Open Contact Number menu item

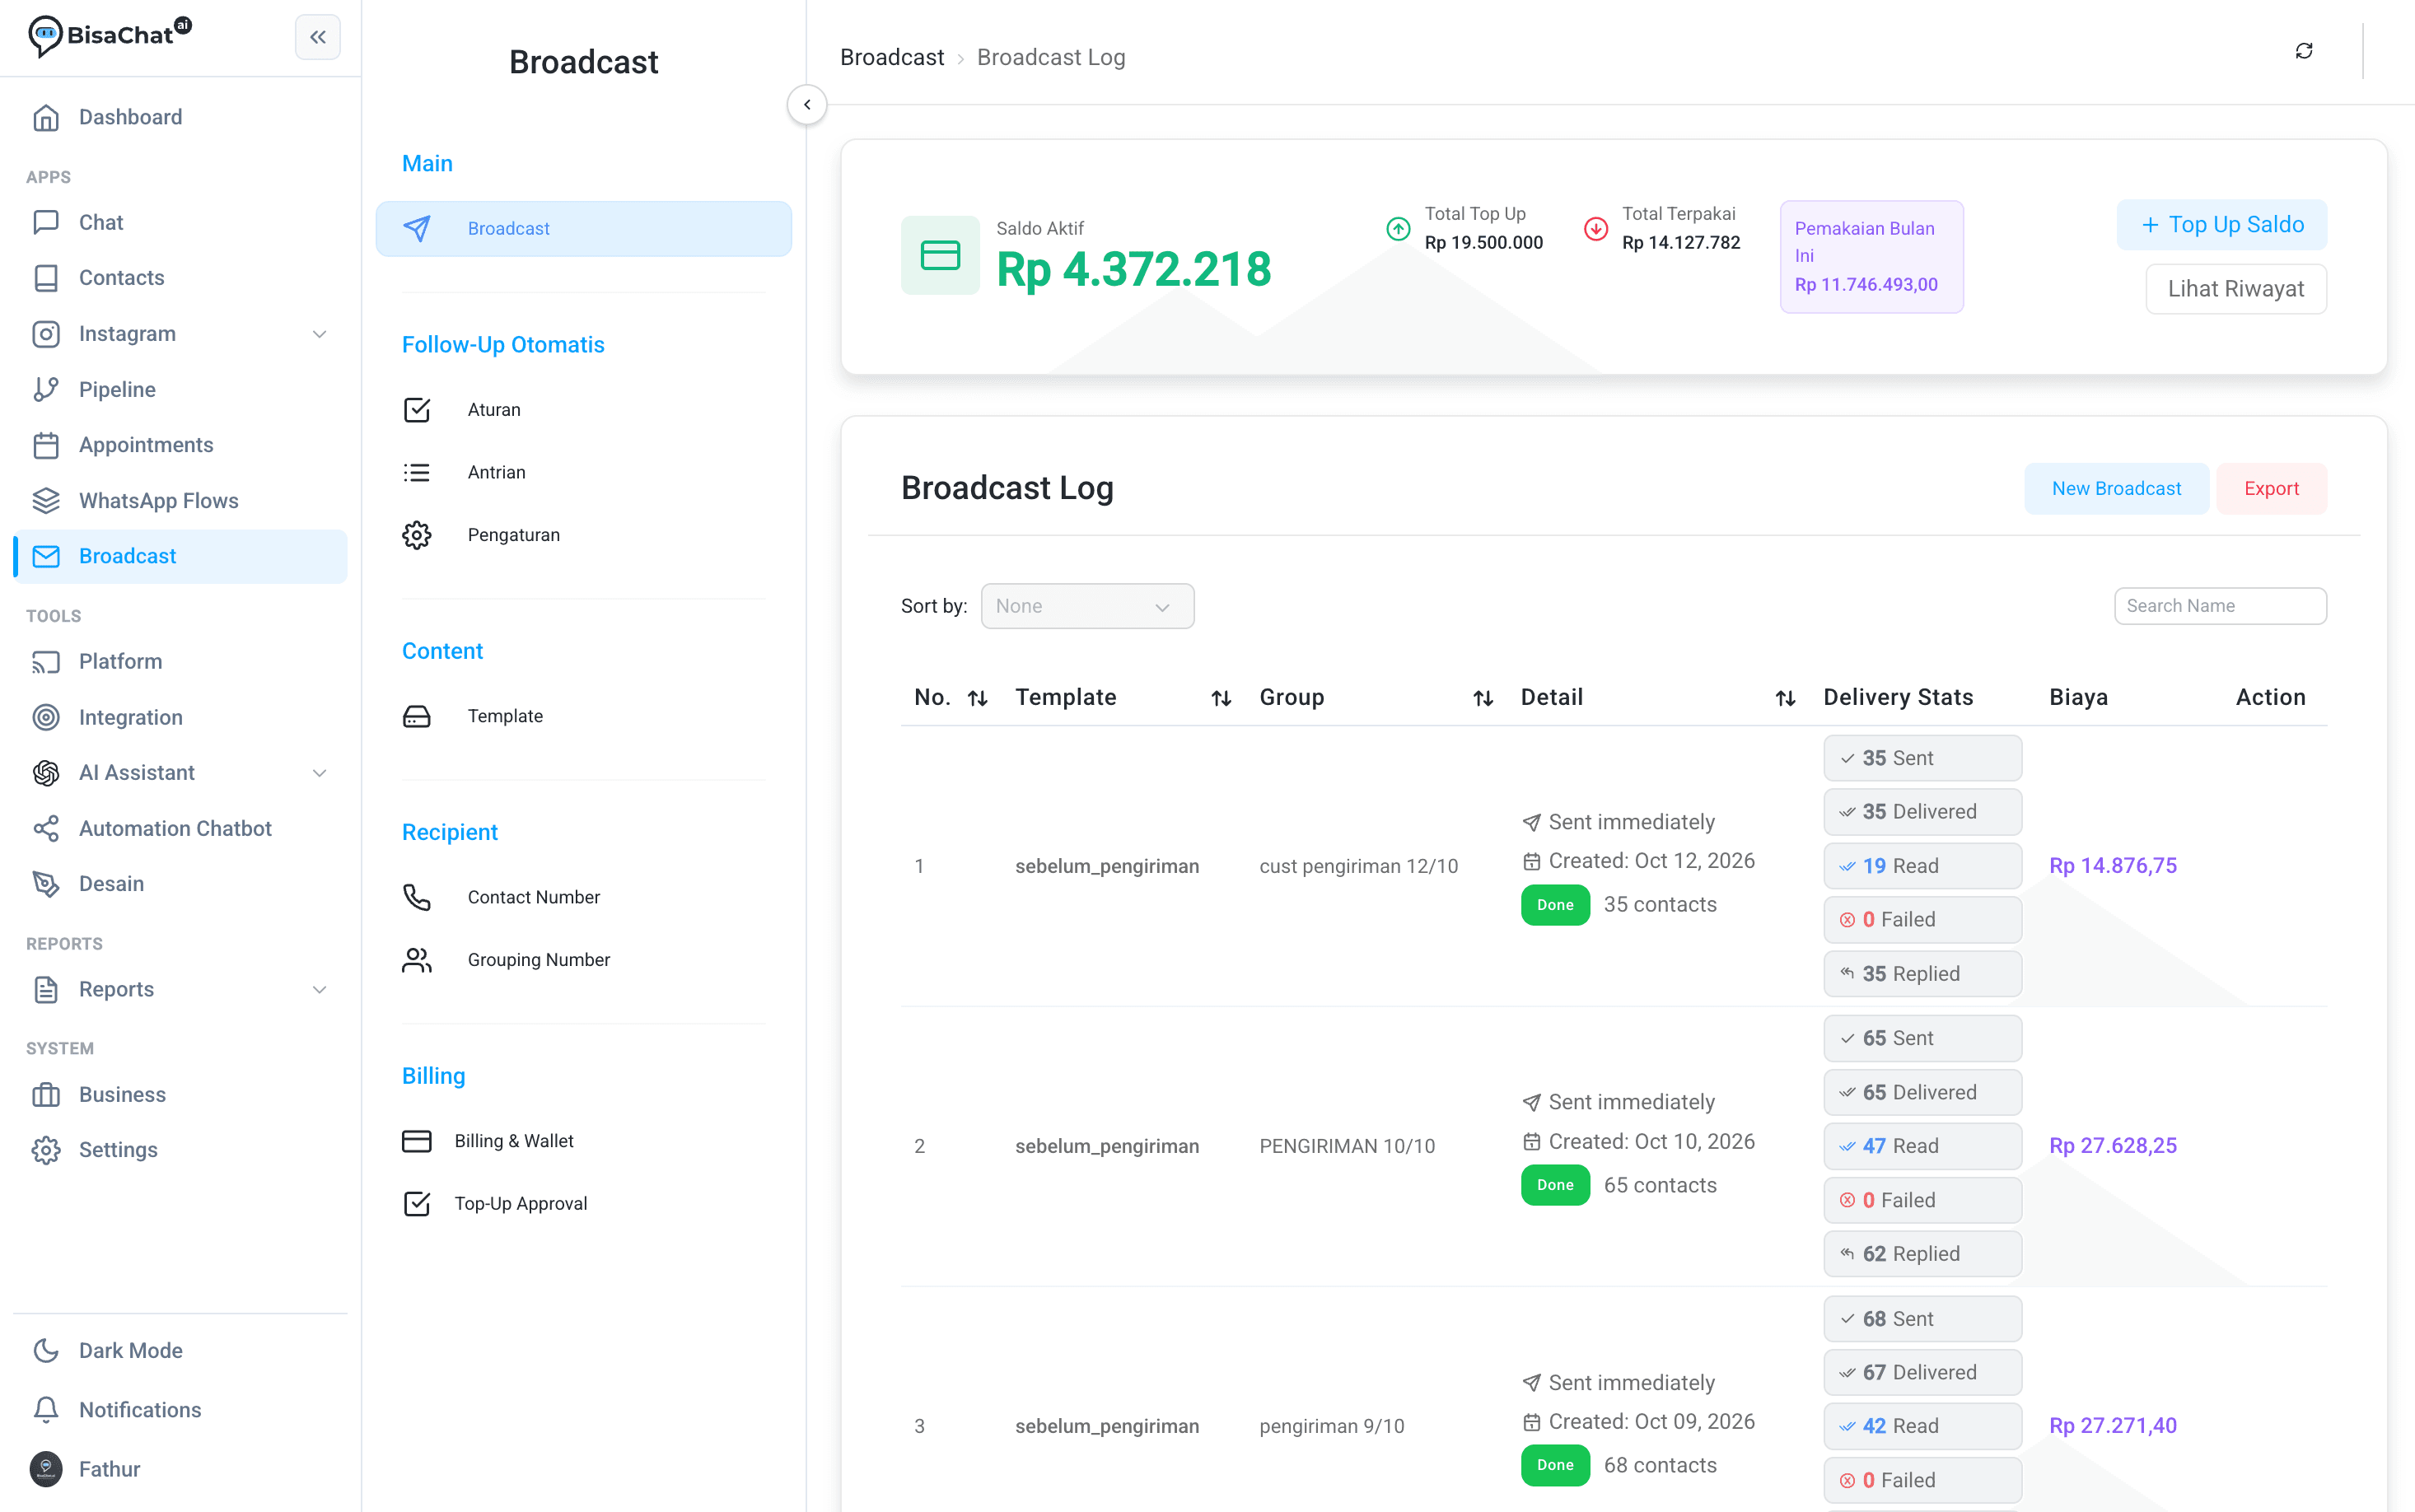click(584, 897)
